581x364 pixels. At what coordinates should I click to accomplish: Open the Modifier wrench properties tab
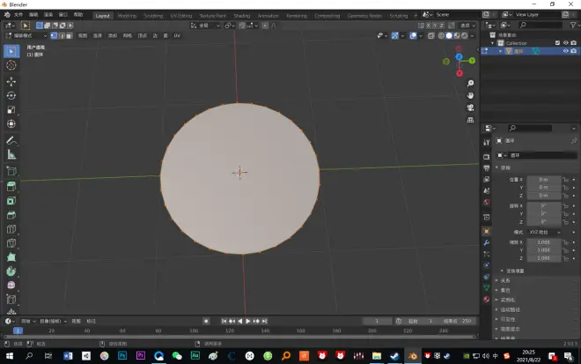[x=486, y=242]
